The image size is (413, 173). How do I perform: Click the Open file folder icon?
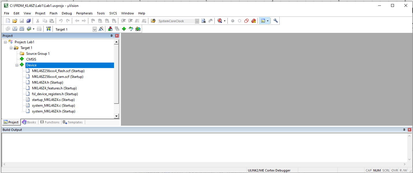[x=15, y=21]
